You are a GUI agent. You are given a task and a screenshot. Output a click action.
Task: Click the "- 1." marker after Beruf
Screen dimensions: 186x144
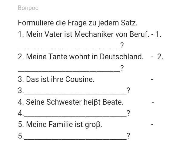click(x=156, y=34)
